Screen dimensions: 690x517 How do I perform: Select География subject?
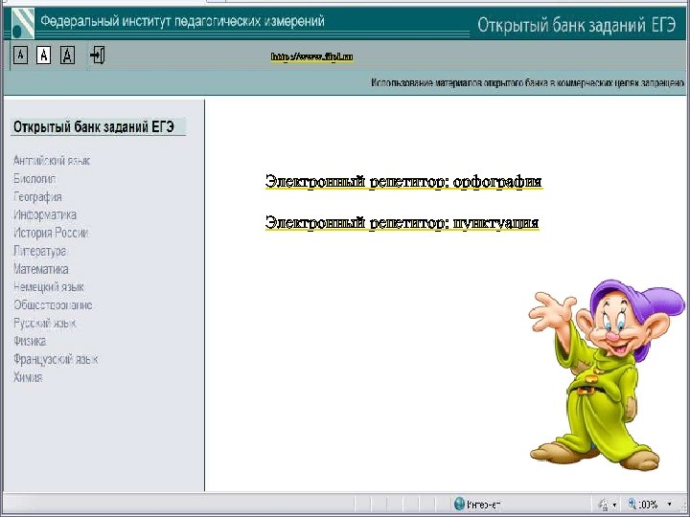pyautogui.click(x=37, y=197)
